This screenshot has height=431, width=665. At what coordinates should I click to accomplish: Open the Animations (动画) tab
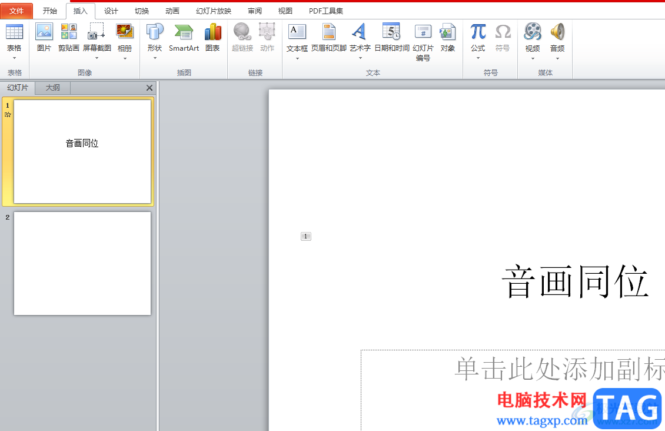pos(172,11)
